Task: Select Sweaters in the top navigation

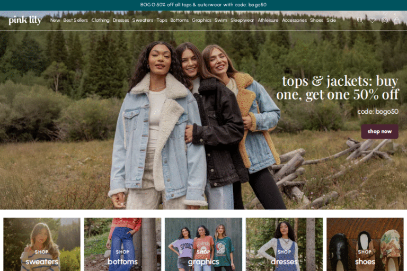Action: pyautogui.click(x=143, y=20)
